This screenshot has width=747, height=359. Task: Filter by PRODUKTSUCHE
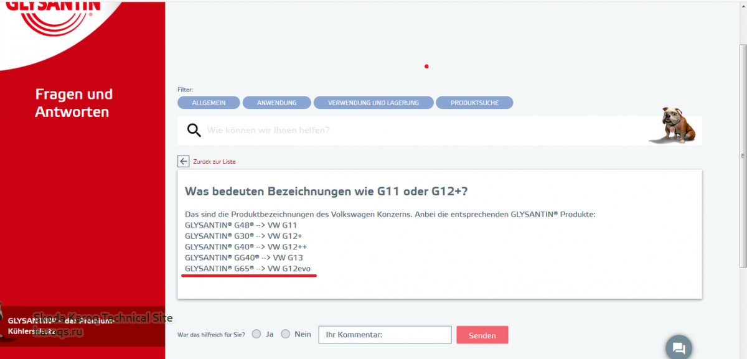click(474, 103)
